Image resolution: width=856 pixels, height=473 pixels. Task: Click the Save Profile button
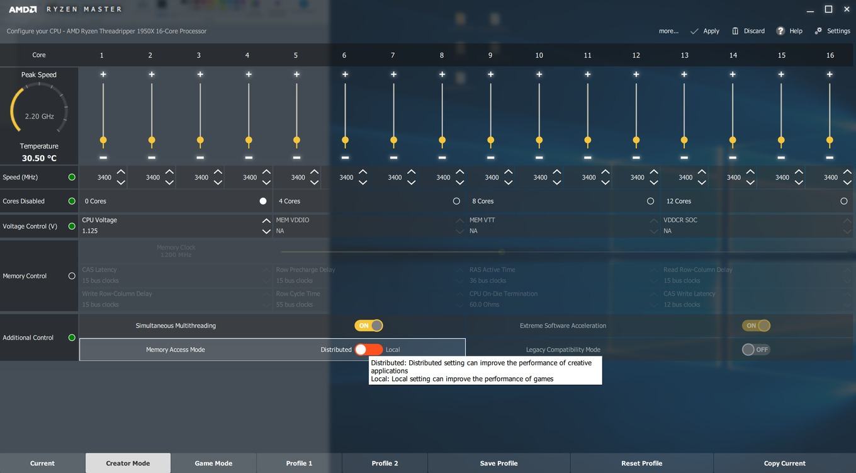(x=498, y=463)
